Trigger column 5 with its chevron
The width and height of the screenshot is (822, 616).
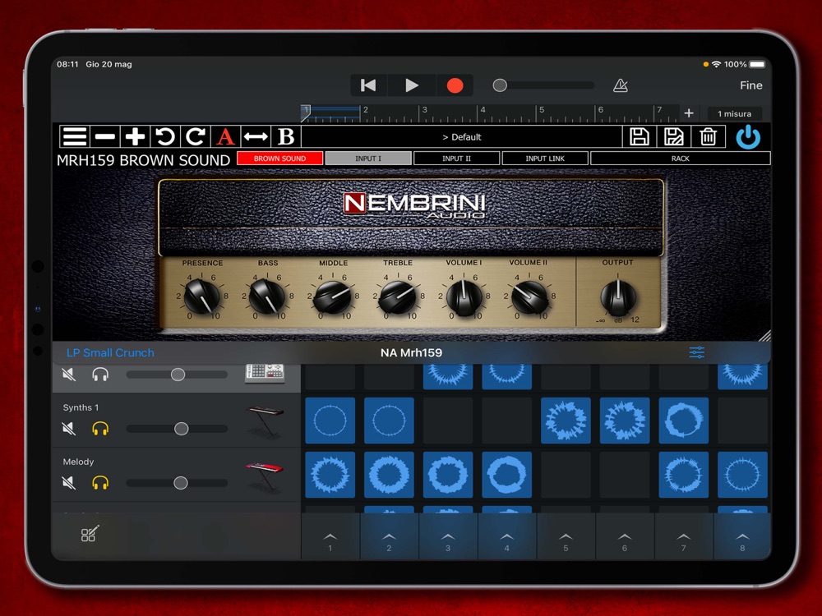(566, 537)
